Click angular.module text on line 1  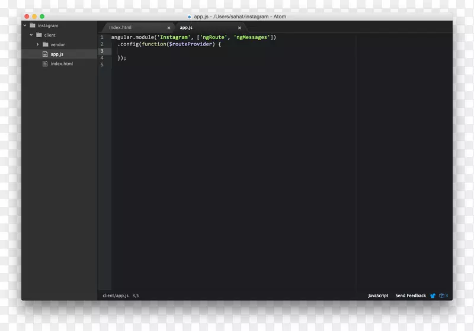(132, 37)
